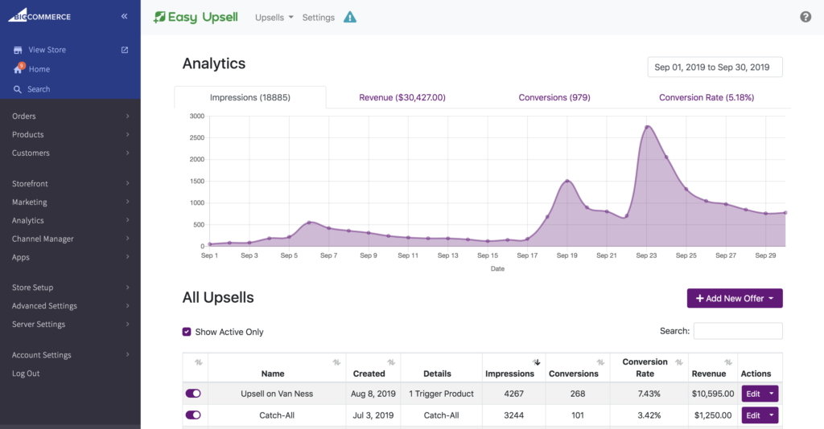
Task: Expand the Customers menu
Action: 71,153
